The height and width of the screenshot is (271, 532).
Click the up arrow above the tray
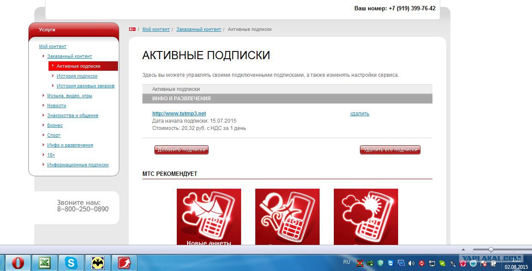point(463,250)
